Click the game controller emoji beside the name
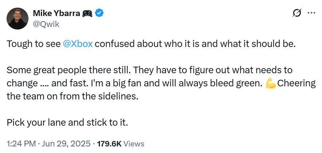The height and width of the screenshot is (153, 322). (87, 13)
